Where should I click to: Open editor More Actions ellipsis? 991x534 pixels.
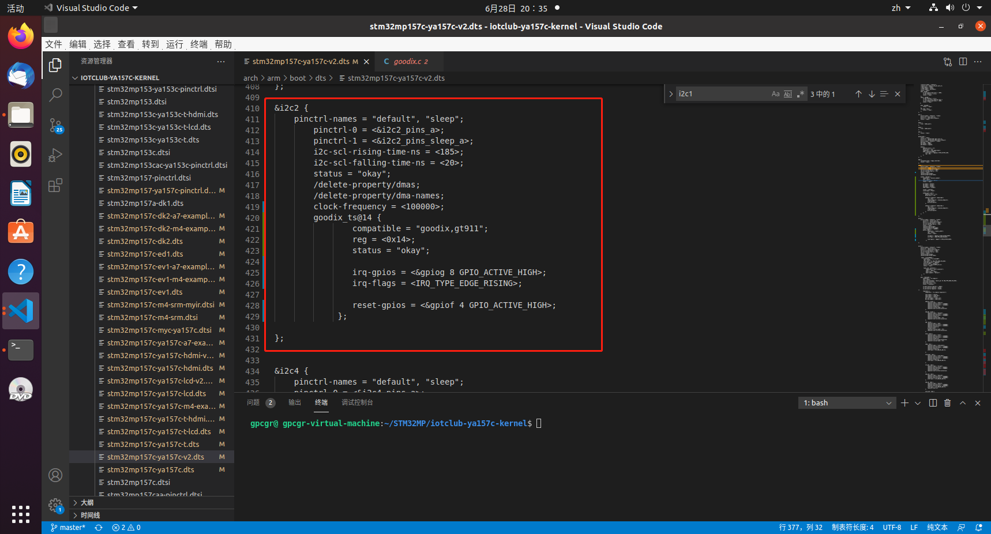point(978,62)
